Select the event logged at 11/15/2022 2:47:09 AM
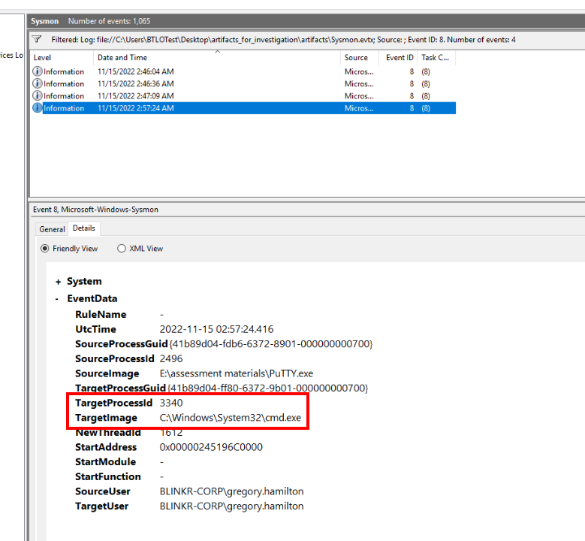The width and height of the screenshot is (585, 541). pos(243,96)
